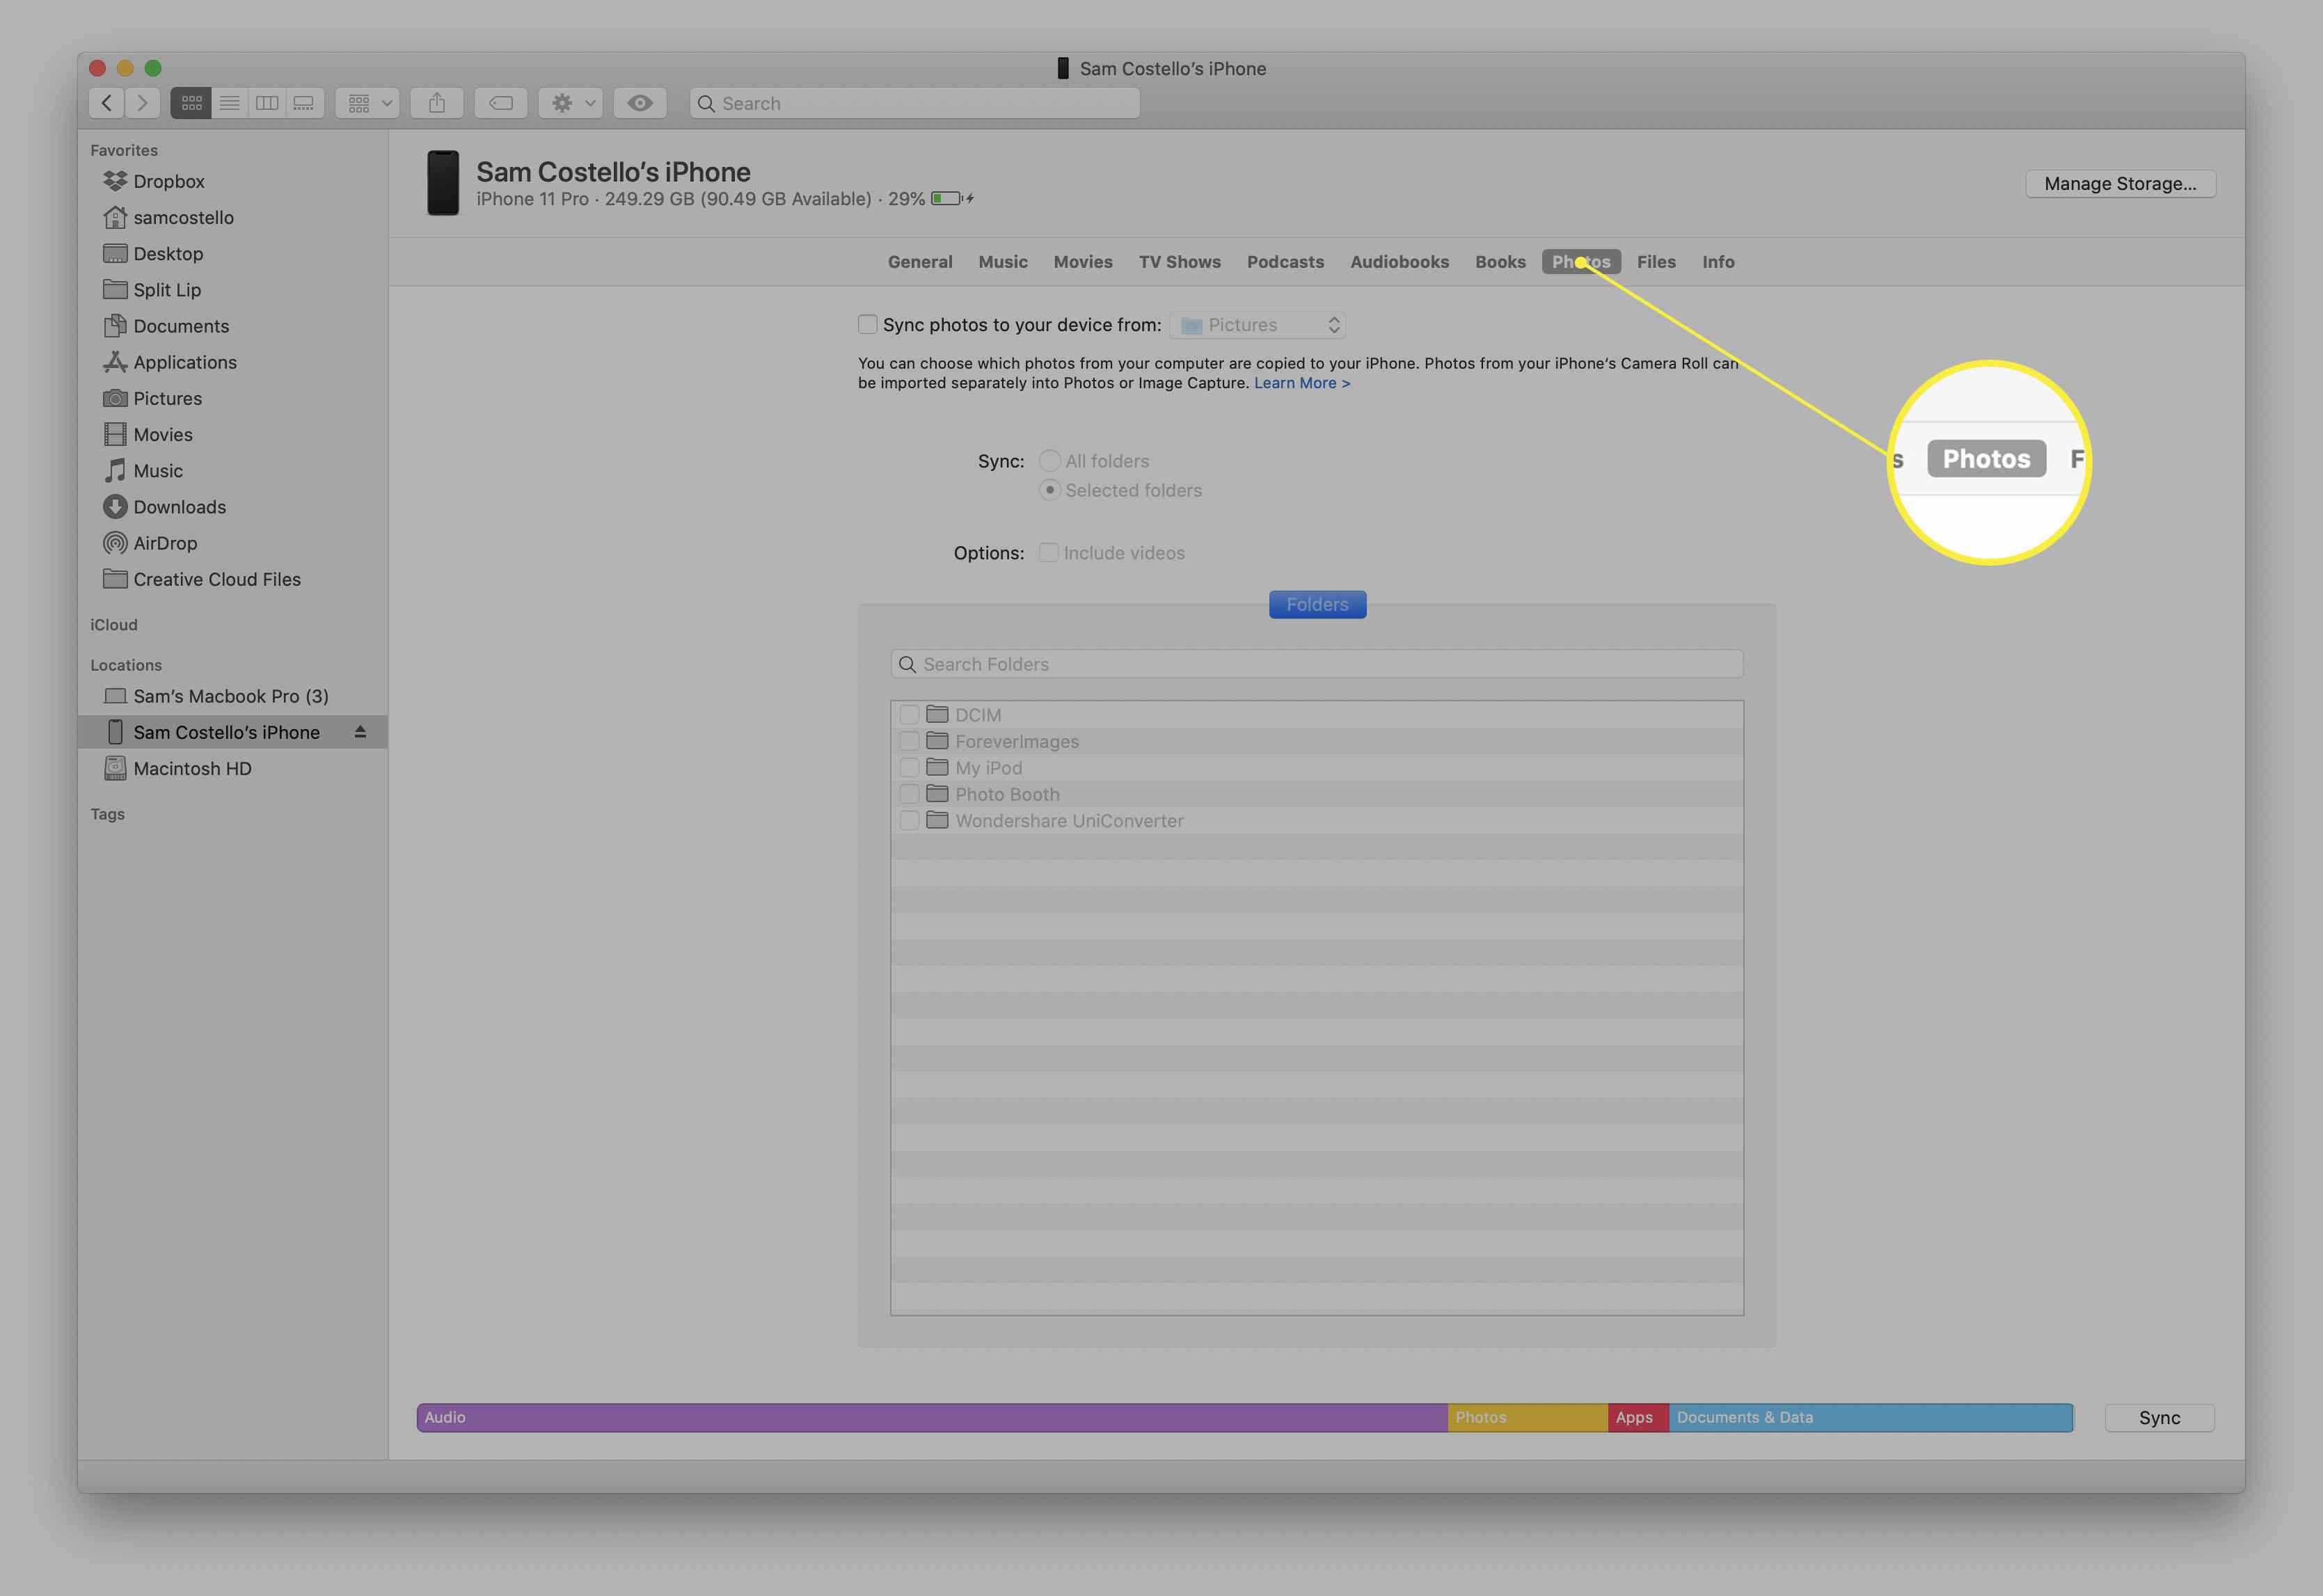Click the grid view icon in toolbar

click(x=192, y=101)
